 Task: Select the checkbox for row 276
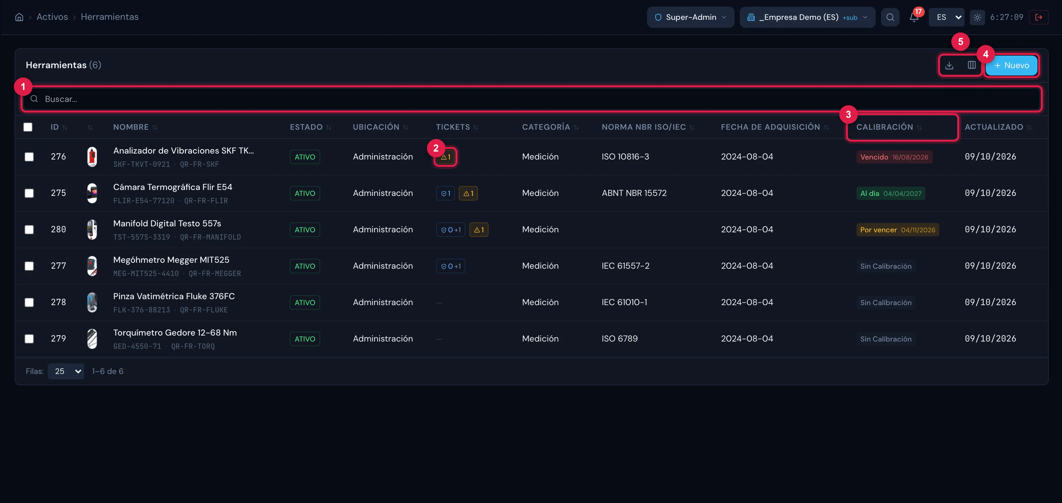[29, 157]
